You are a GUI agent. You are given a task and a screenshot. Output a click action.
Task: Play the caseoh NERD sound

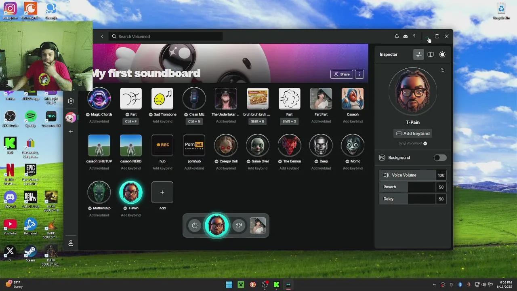pos(131,145)
